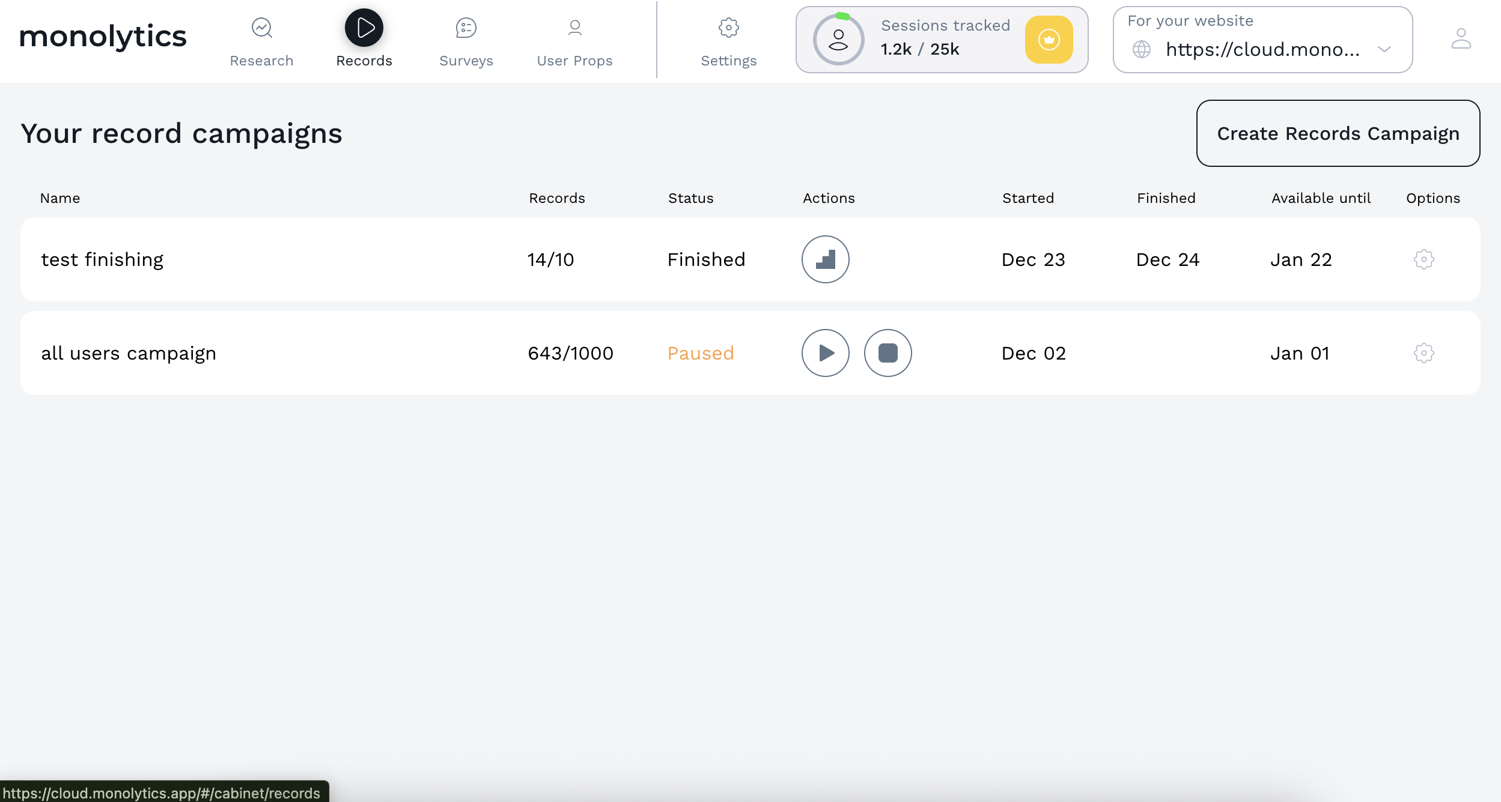Open the test finishing campaign row

coord(102,259)
